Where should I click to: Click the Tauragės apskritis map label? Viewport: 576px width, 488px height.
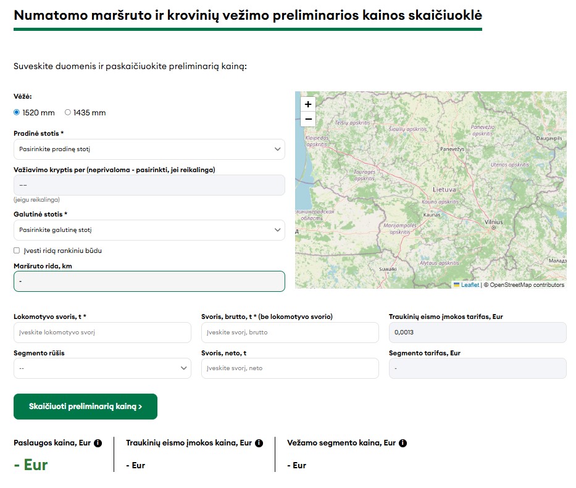pos(364,175)
